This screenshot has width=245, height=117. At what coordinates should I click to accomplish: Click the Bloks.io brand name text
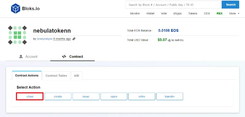click(31, 9)
